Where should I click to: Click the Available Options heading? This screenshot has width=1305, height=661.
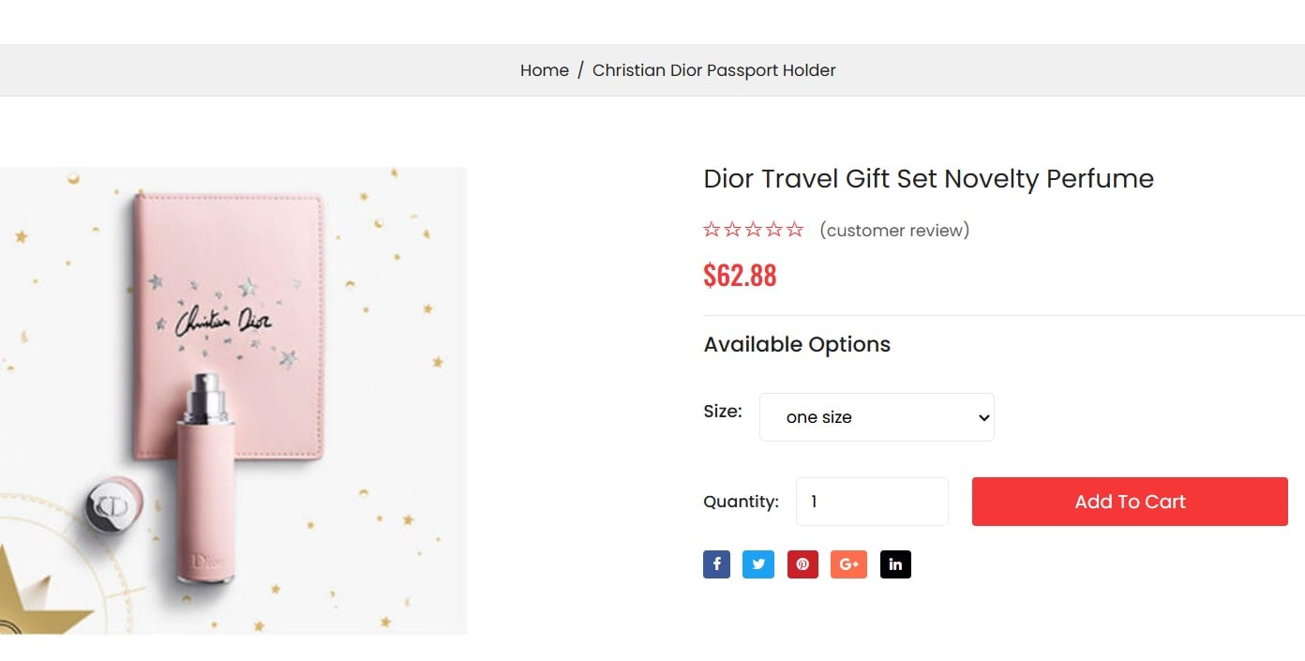click(797, 344)
